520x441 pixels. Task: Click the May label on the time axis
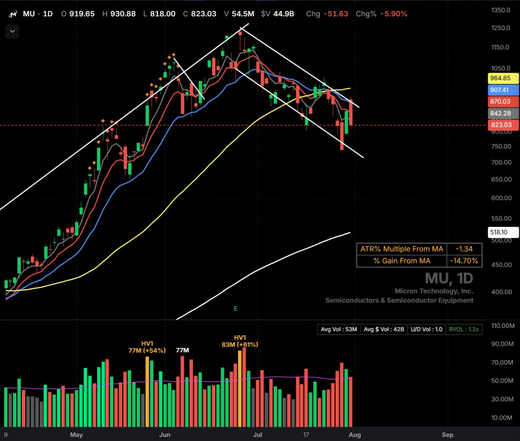(x=76, y=435)
